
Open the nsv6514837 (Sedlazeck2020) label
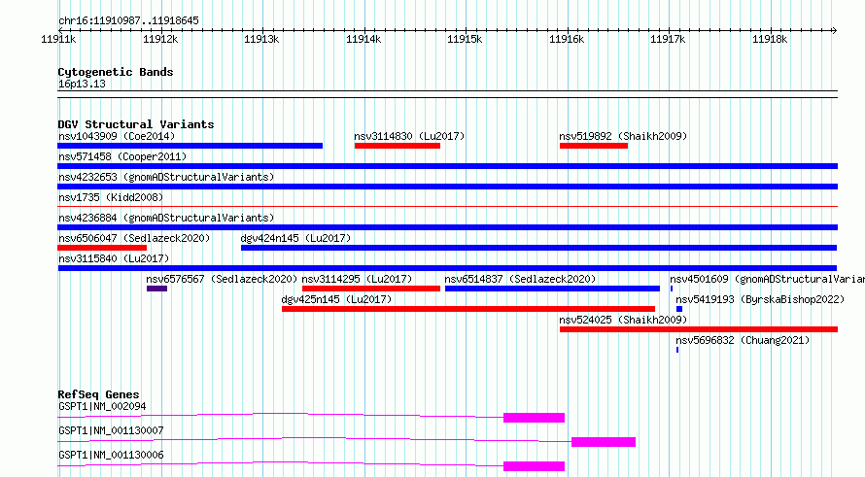click(520, 279)
